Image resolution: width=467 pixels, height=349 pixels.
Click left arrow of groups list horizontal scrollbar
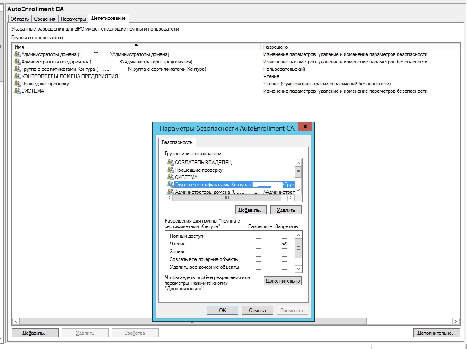coord(169,198)
